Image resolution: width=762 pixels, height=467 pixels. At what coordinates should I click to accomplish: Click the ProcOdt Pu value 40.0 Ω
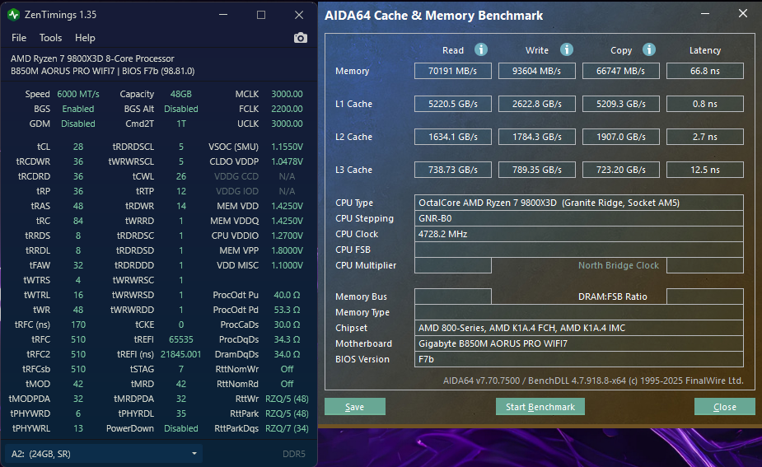click(x=287, y=295)
